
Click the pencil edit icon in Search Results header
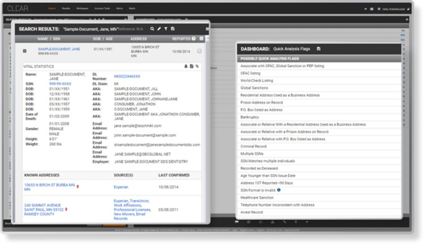[x=159, y=29]
